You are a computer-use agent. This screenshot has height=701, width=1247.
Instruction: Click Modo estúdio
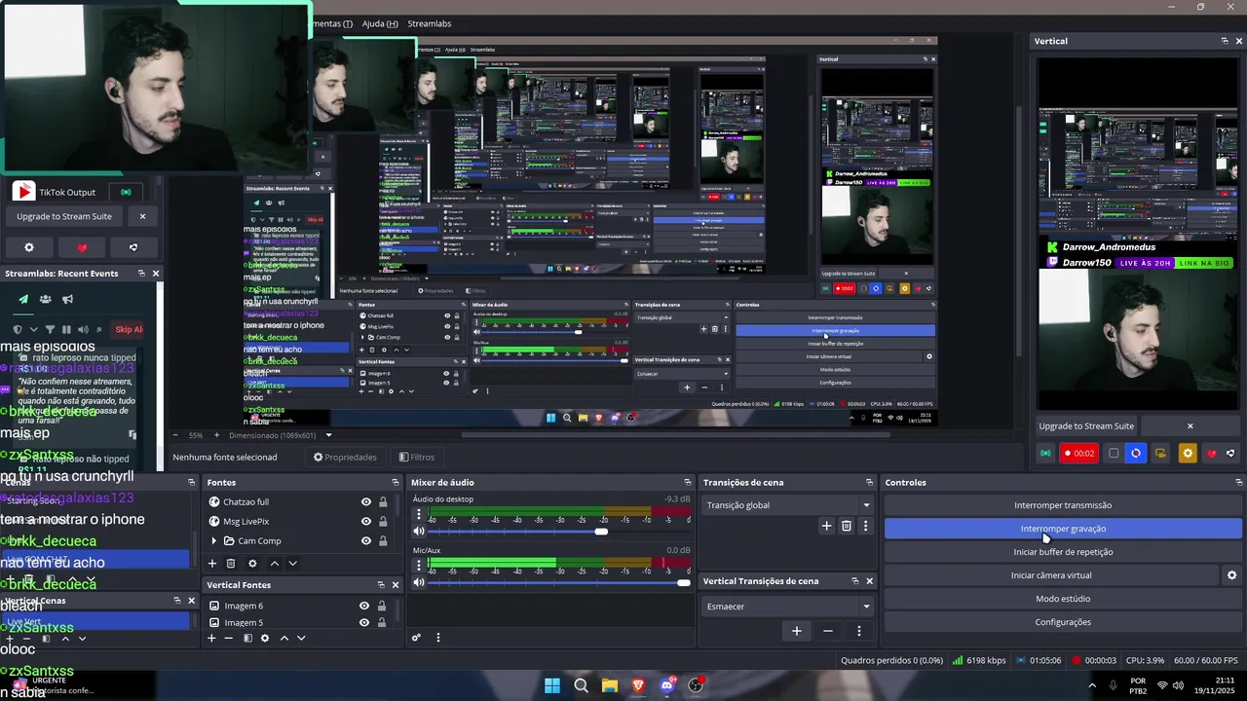1063,599
